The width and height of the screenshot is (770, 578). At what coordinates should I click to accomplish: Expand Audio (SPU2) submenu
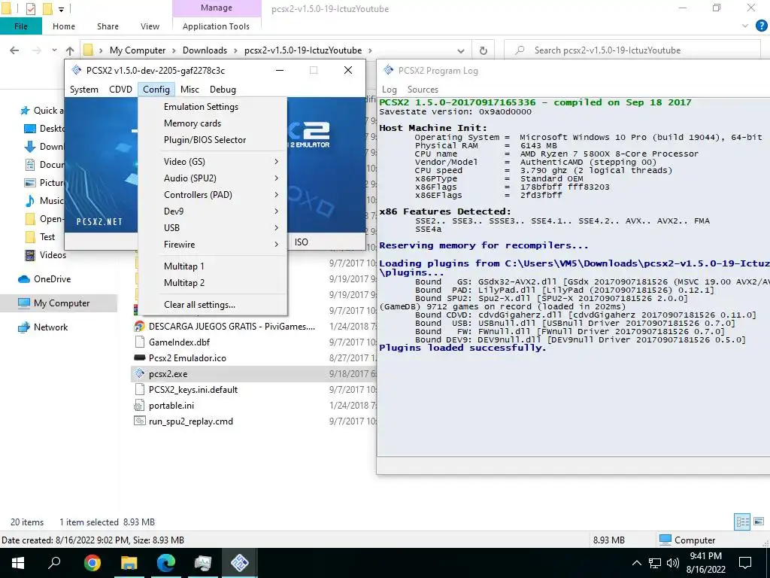[213, 178]
